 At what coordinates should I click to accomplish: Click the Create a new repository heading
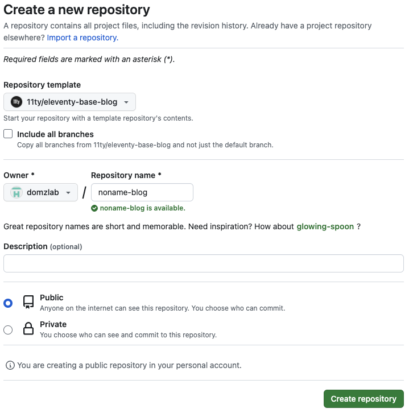[x=77, y=10]
